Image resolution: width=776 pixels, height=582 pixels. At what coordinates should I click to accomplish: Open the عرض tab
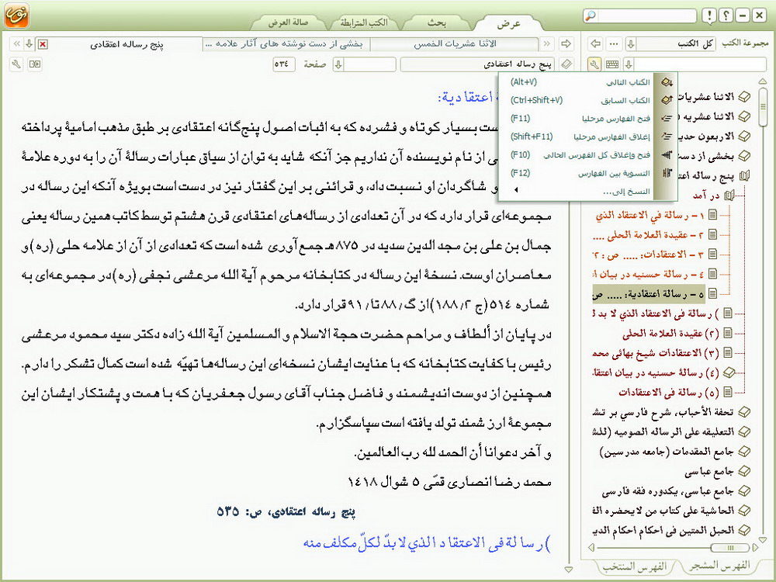pyautogui.click(x=509, y=23)
